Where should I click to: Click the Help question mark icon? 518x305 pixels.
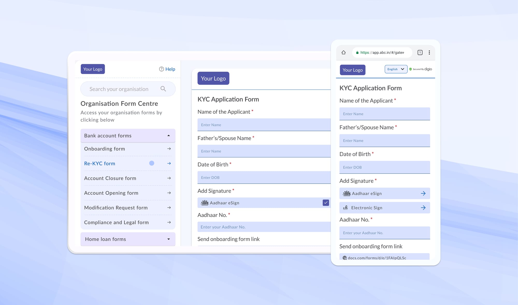161,69
